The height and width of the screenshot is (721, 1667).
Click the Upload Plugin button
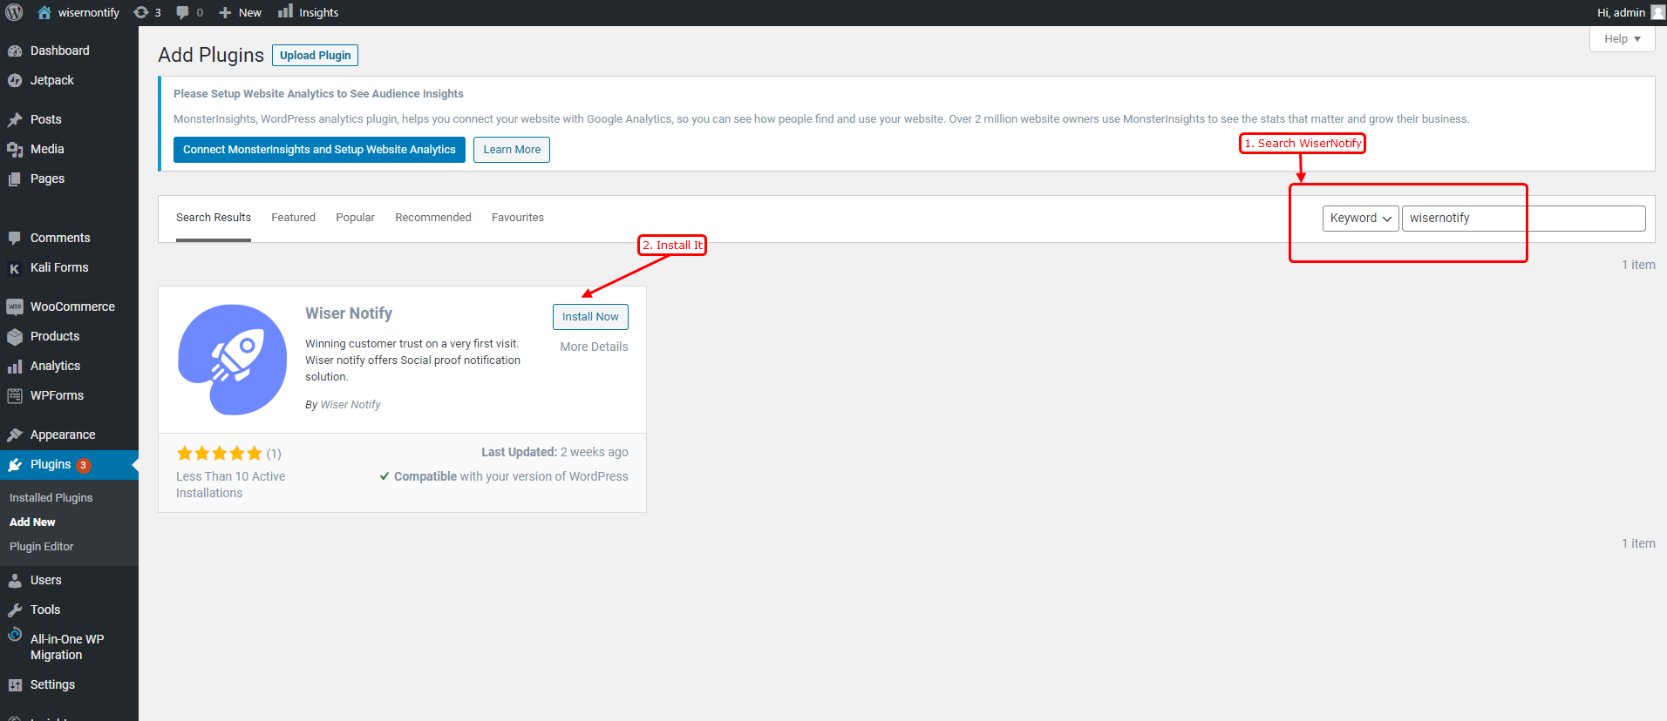pos(315,55)
